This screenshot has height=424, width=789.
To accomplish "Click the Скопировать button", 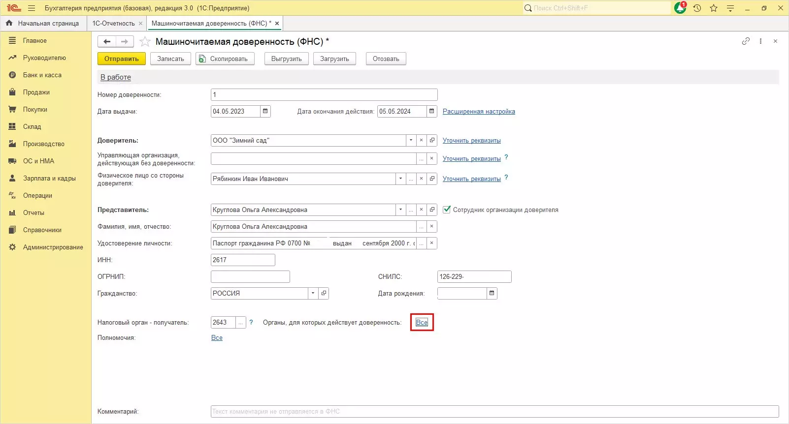I will [x=225, y=59].
